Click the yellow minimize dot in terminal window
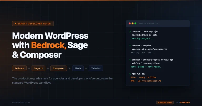 (133, 23)
